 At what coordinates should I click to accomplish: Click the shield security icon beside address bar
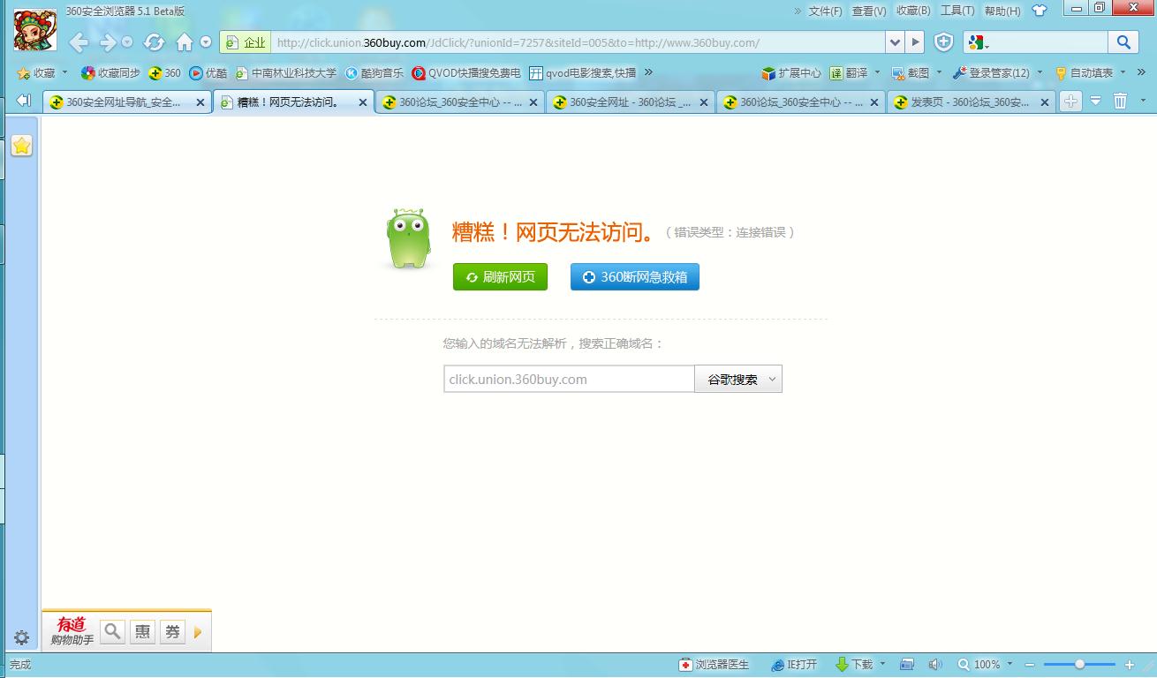(x=944, y=42)
